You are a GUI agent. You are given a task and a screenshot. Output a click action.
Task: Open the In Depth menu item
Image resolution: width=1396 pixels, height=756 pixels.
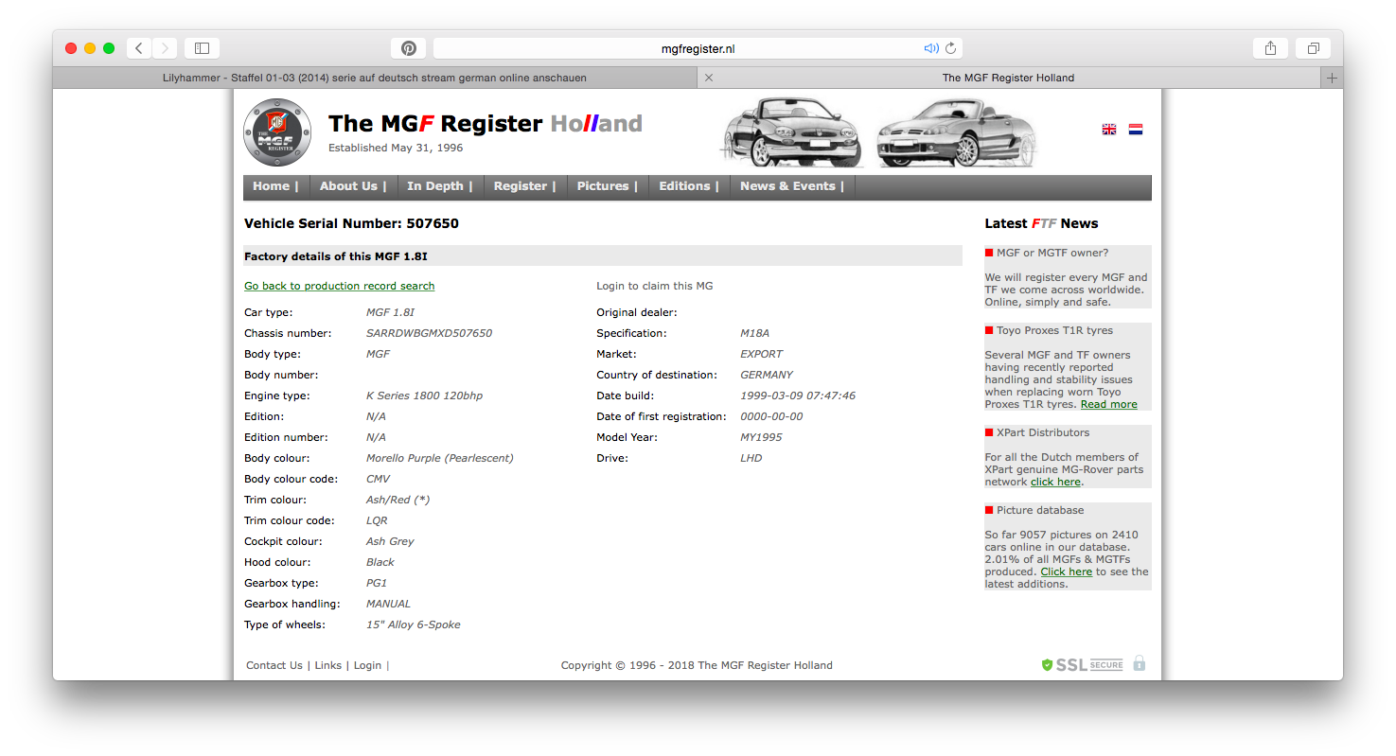click(x=439, y=186)
